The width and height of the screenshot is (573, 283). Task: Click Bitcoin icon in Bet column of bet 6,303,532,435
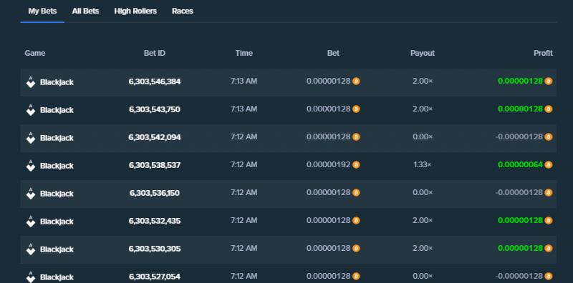[356, 220]
